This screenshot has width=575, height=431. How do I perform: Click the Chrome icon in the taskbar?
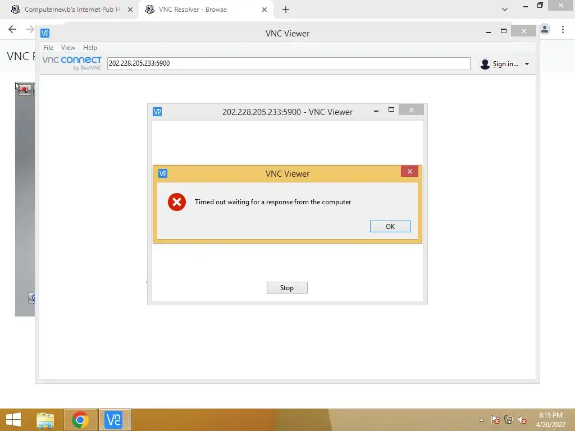(80, 420)
